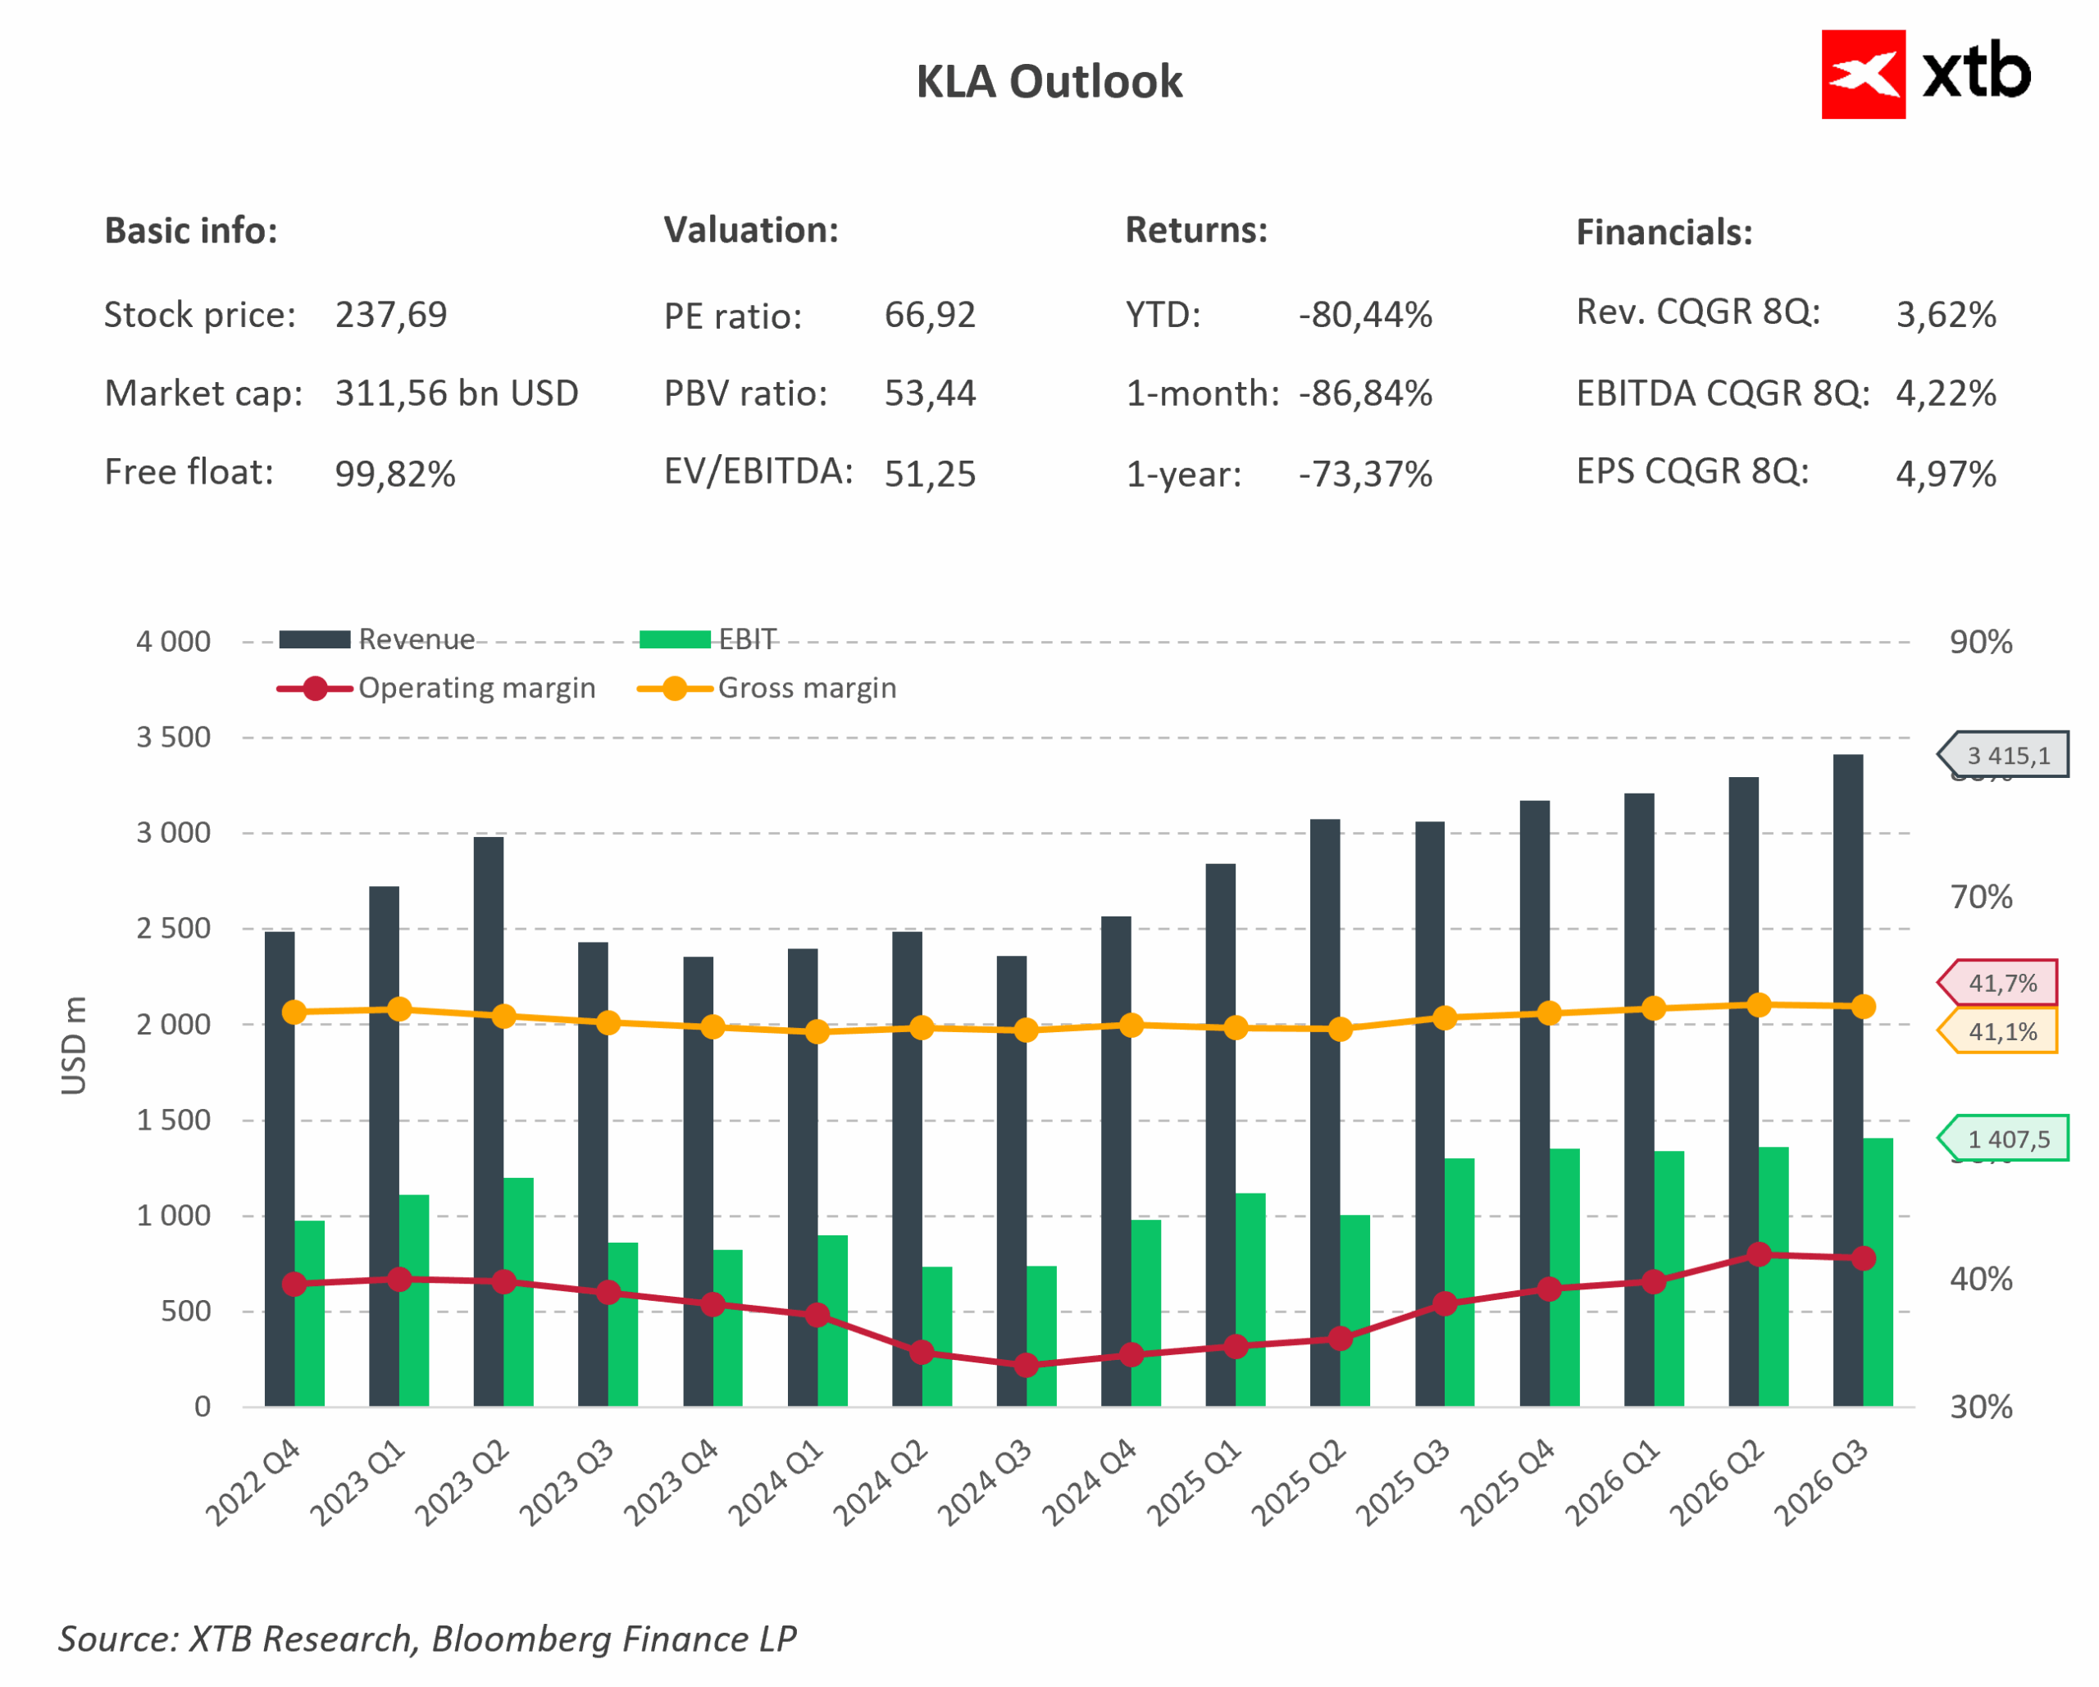Image resolution: width=2099 pixels, height=1687 pixels.
Task: Select the stock price value 237,69
Action: click(391, 316)
